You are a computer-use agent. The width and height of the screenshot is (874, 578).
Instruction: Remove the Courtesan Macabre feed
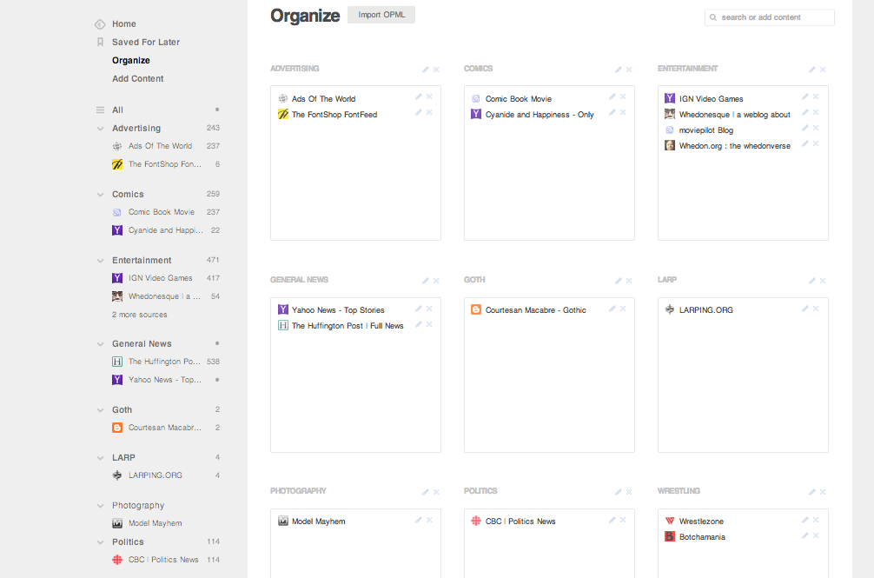tap(623, 309)
